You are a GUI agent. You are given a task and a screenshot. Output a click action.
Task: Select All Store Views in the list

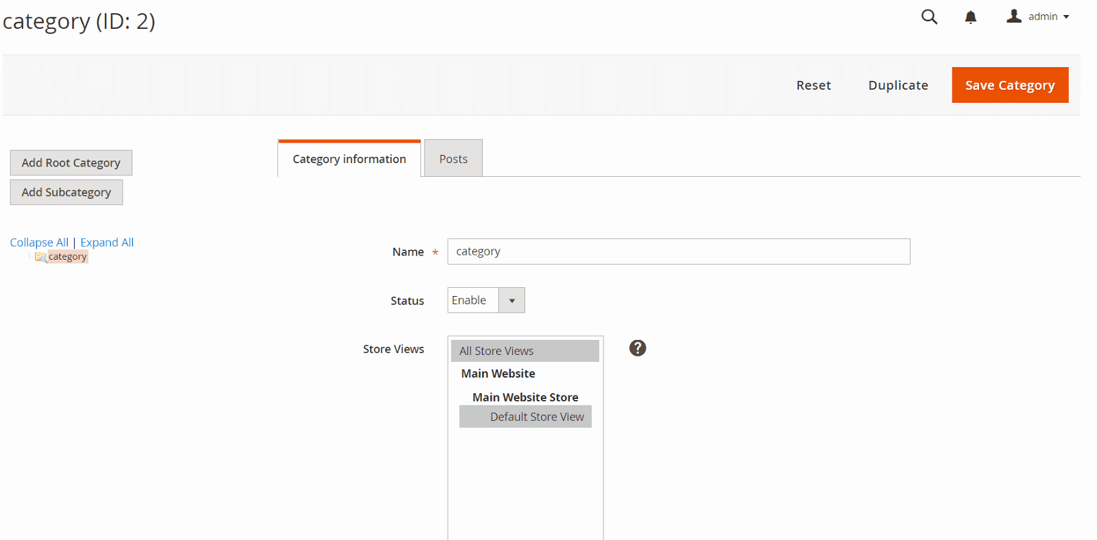pyautogui.click(x=525, y=351)
